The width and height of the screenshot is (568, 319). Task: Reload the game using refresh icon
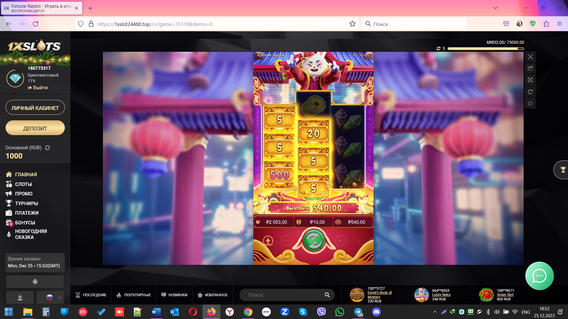[x=530, y=92]
